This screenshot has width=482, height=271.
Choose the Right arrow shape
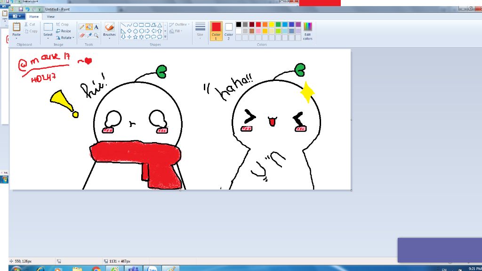click(147, 31)
